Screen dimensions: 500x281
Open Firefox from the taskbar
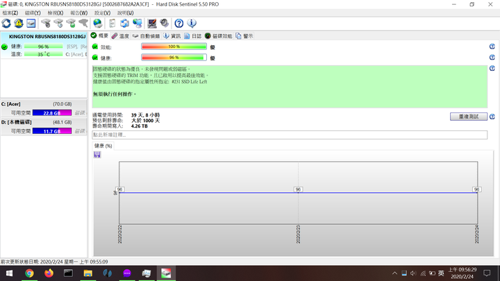[x=49, y=273]
